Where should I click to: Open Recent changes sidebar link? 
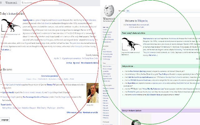107,57
